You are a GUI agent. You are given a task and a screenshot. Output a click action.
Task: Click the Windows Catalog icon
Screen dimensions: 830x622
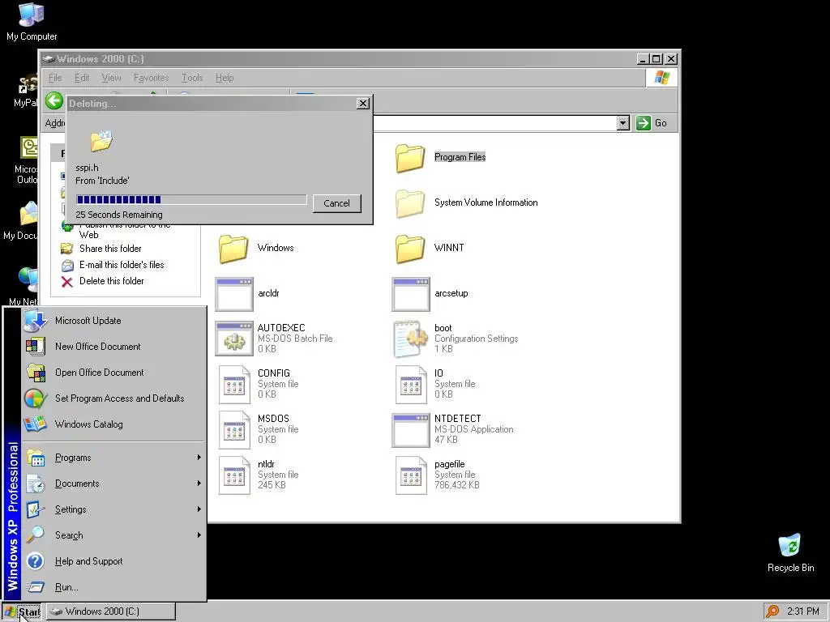click(x=36, y=424)
